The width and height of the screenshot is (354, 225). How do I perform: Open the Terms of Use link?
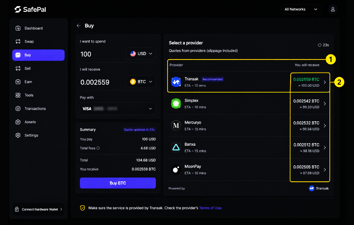tap(210, 208)
